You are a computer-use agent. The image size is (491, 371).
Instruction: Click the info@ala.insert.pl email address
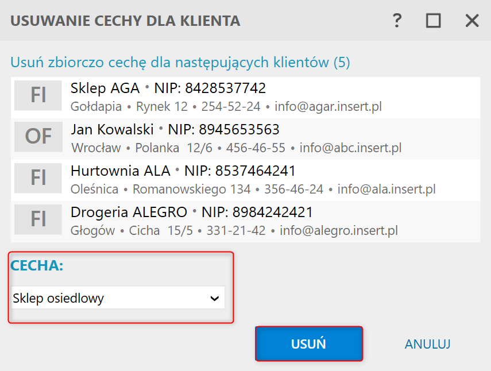pos(386,189)
